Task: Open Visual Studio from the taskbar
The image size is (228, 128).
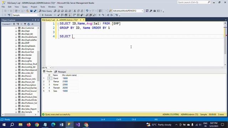Action: click(78, 125)
